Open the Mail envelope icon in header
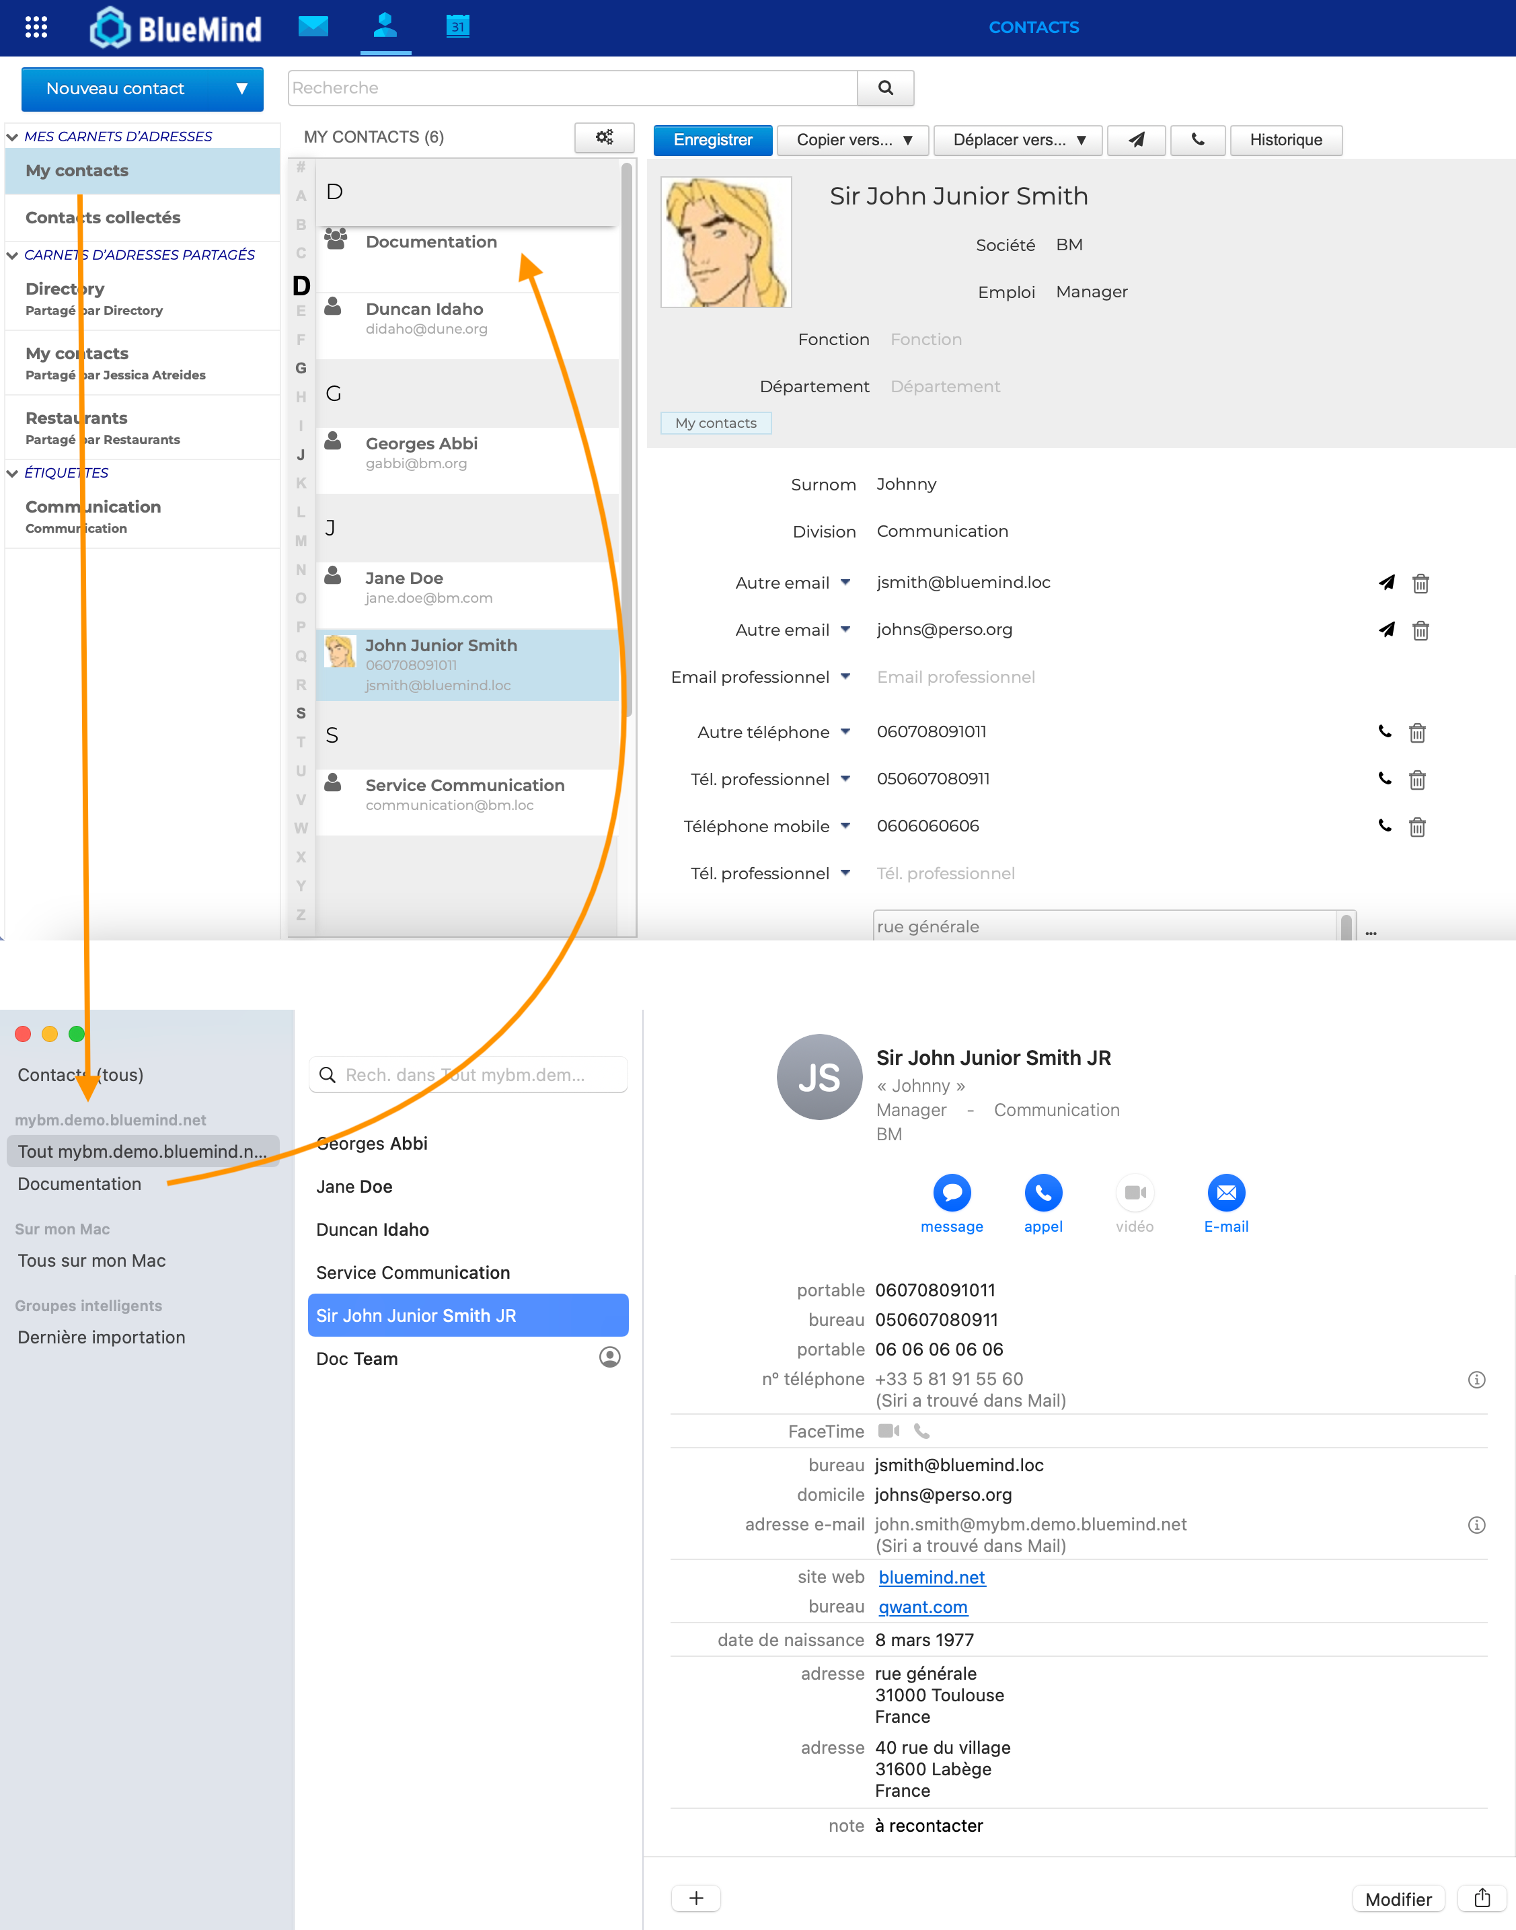 click(x=313, y=27)
